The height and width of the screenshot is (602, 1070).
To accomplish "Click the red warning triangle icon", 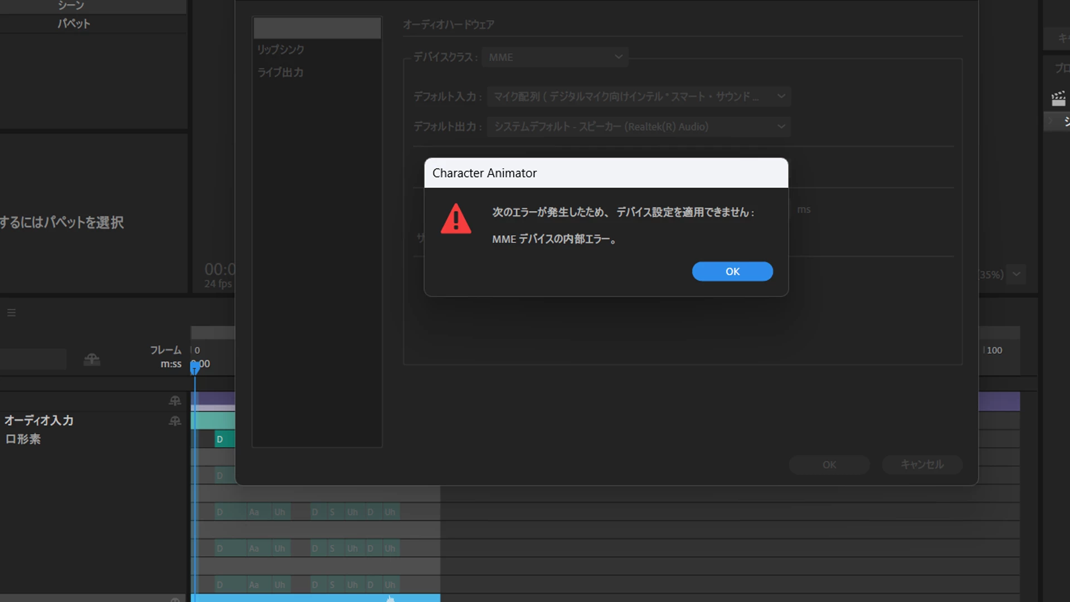I will [455, 219].
